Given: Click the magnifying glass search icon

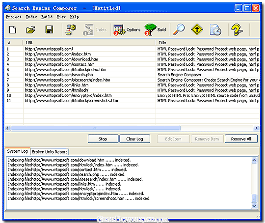Looking at the screenshot, I should [x=179, y=29].
